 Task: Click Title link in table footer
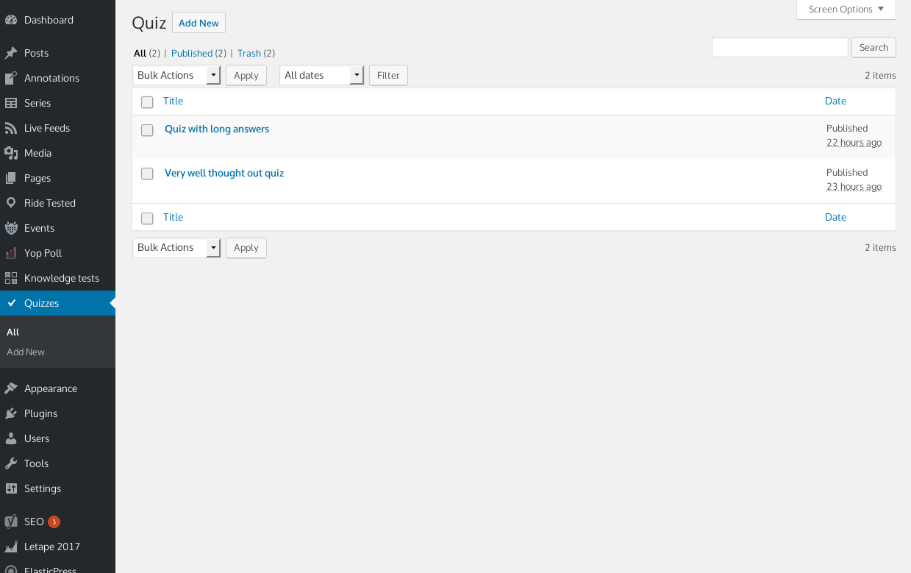pos(173,217)
